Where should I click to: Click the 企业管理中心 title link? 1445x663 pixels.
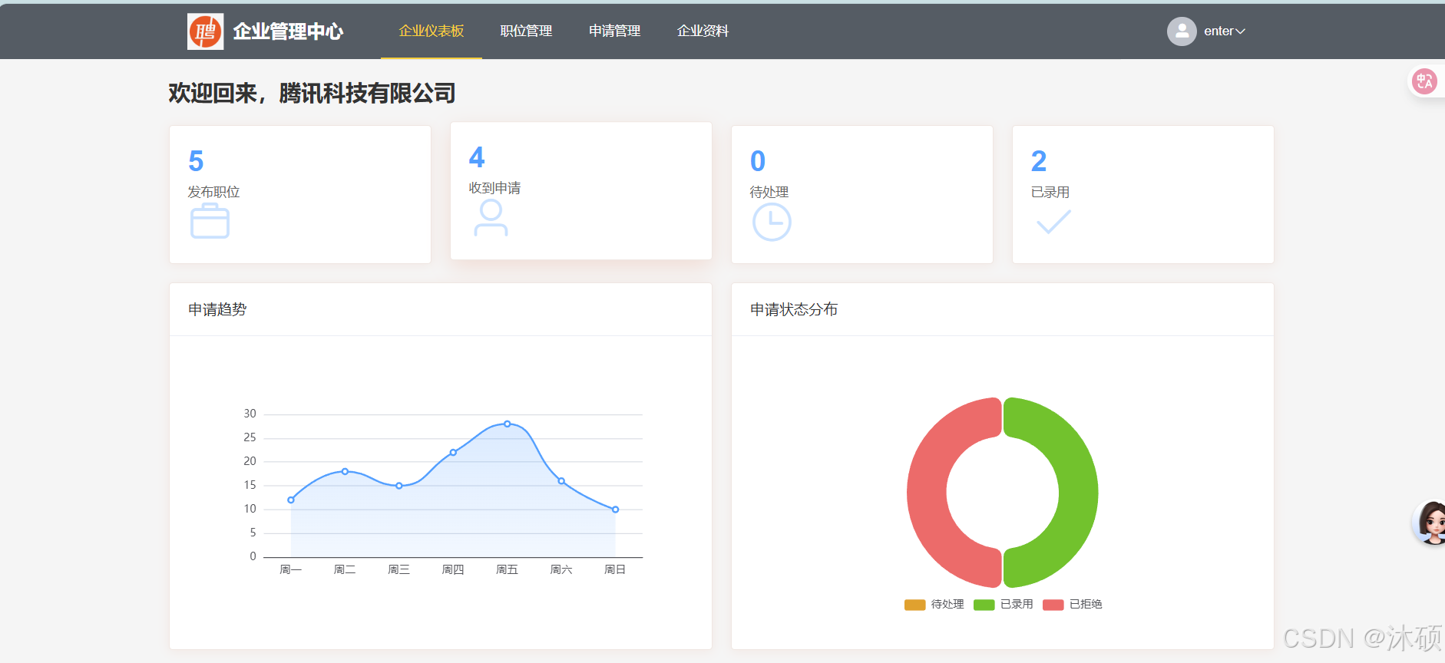pyautogui.click(x=288, y=31)
